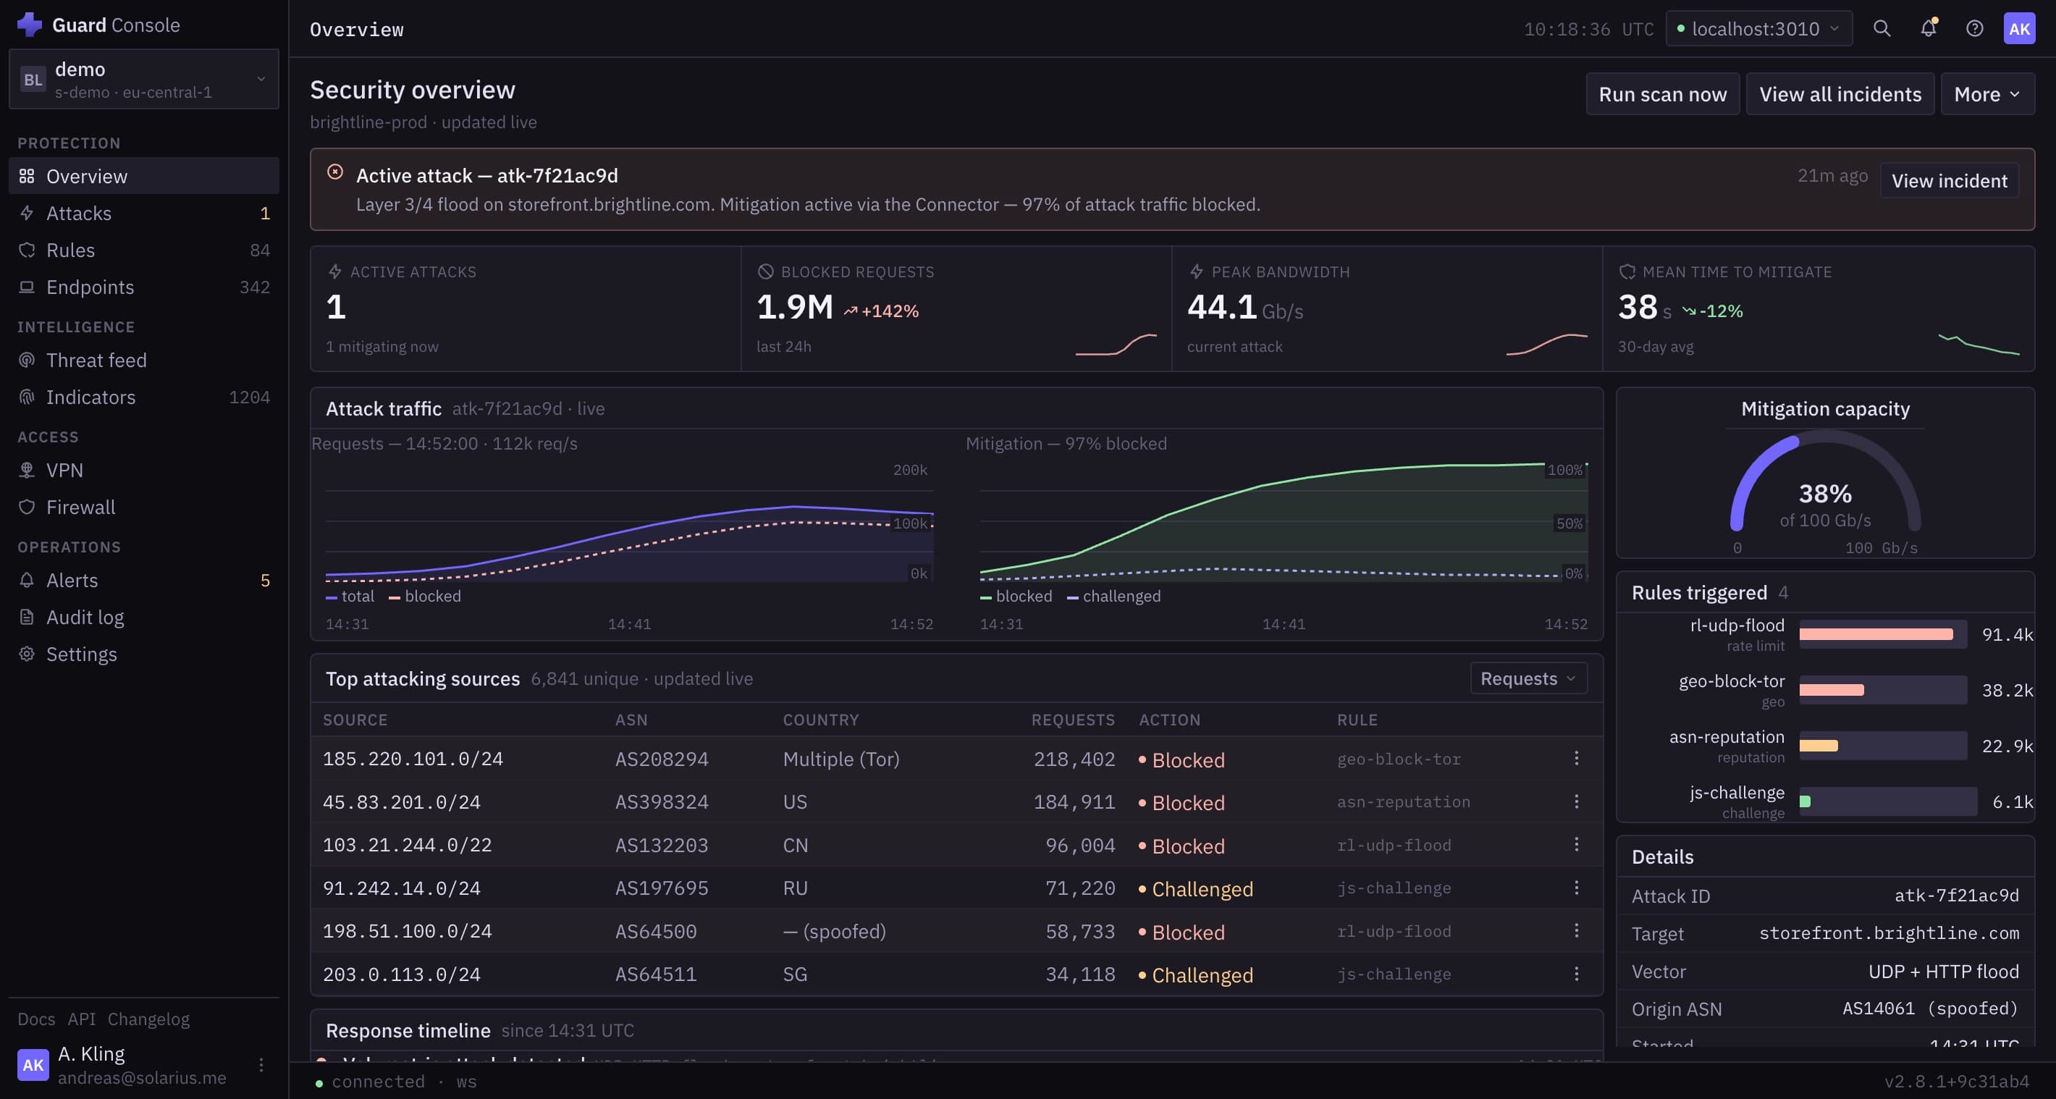Click the Blocked Requests blocked icon
The height and width of the screenshot is (1099, 2056).
tap(765, 271)
